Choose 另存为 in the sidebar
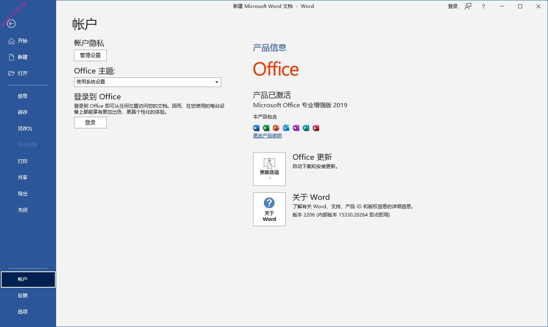548x327 pixels. pyautogui.click(x=28, y=129)
